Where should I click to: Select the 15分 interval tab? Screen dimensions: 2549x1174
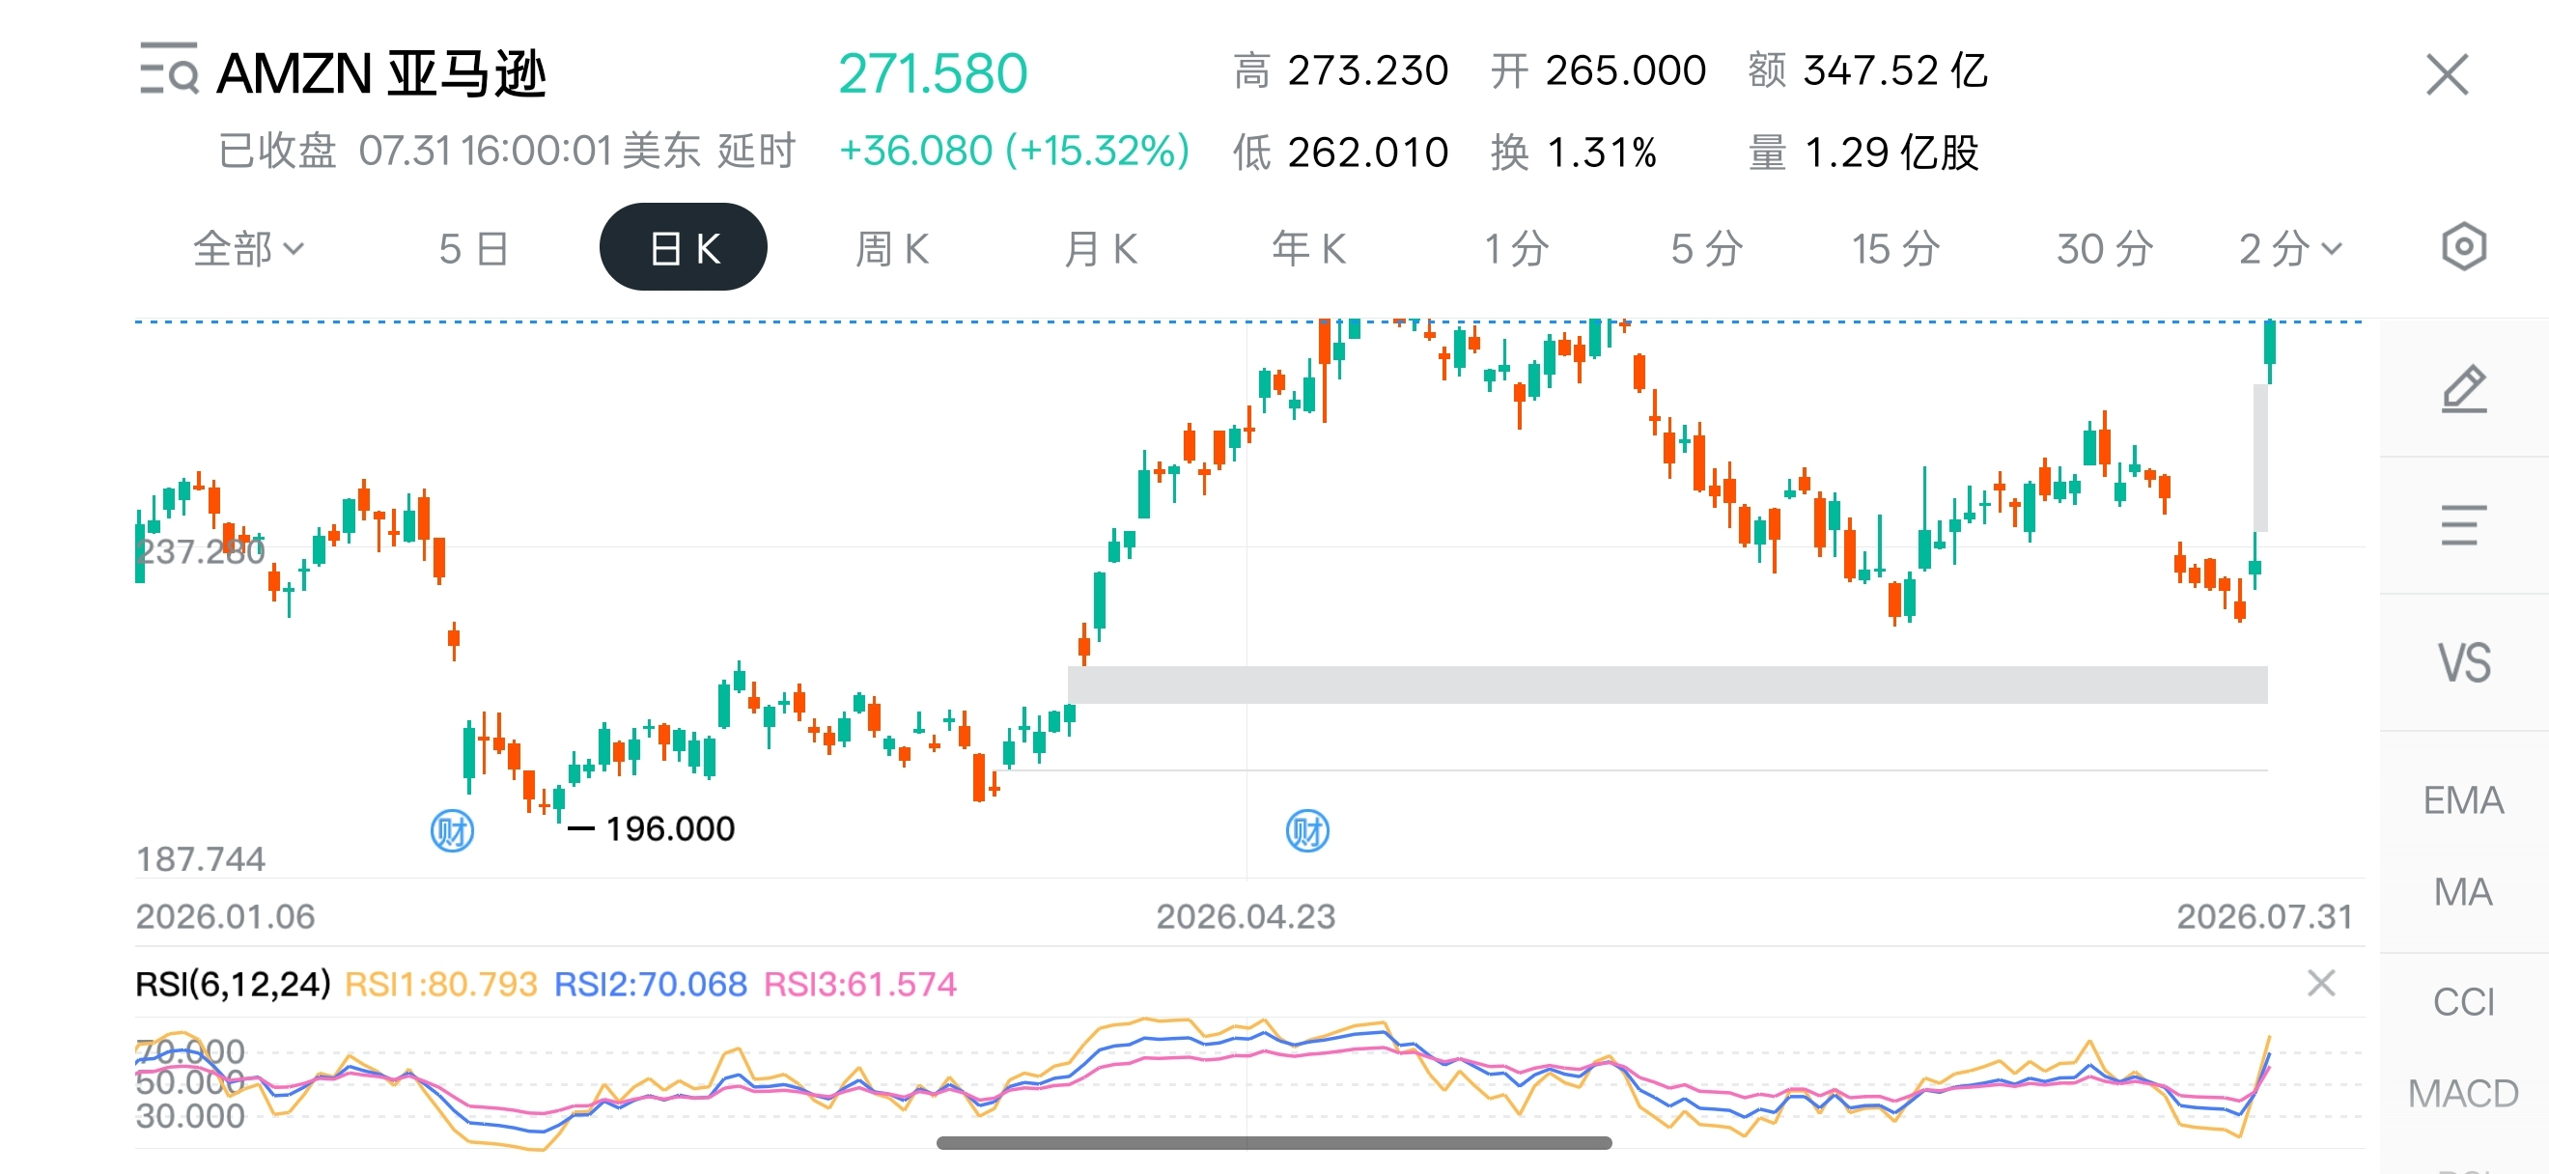click(1896, 248)
